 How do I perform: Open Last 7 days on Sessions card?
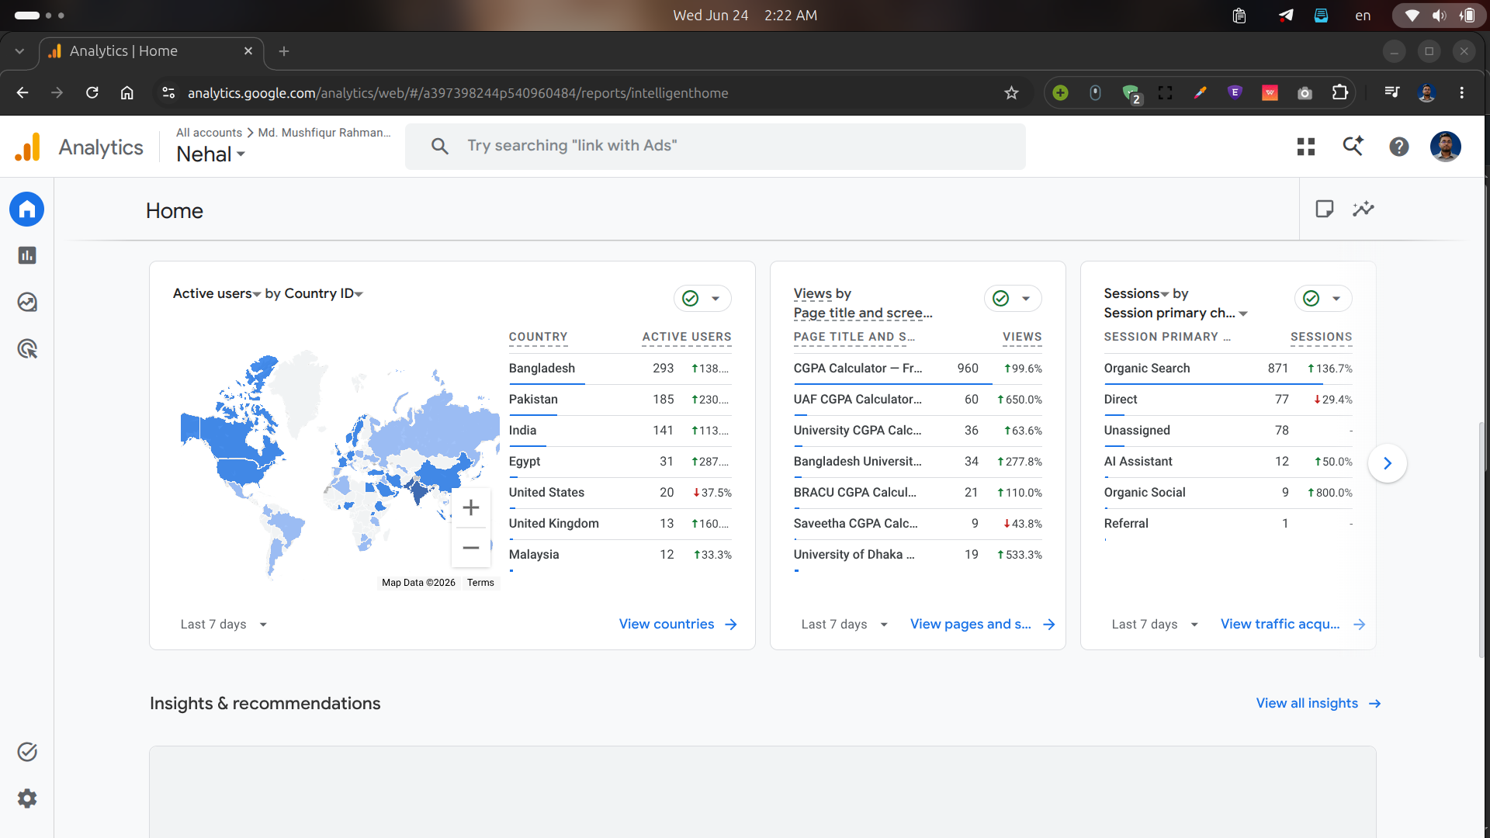1155,625
